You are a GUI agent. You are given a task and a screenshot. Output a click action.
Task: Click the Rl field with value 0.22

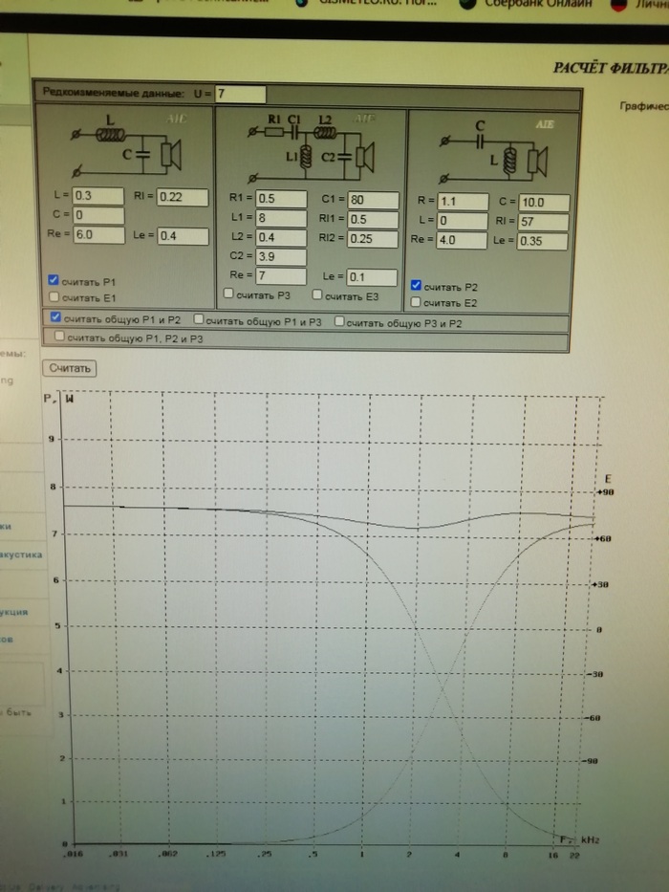pyautogui.click(x=183, y=197)
